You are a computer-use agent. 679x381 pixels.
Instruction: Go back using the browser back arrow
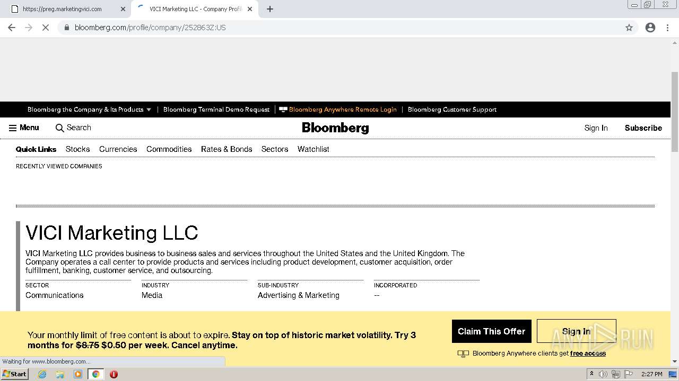[12, 28]
